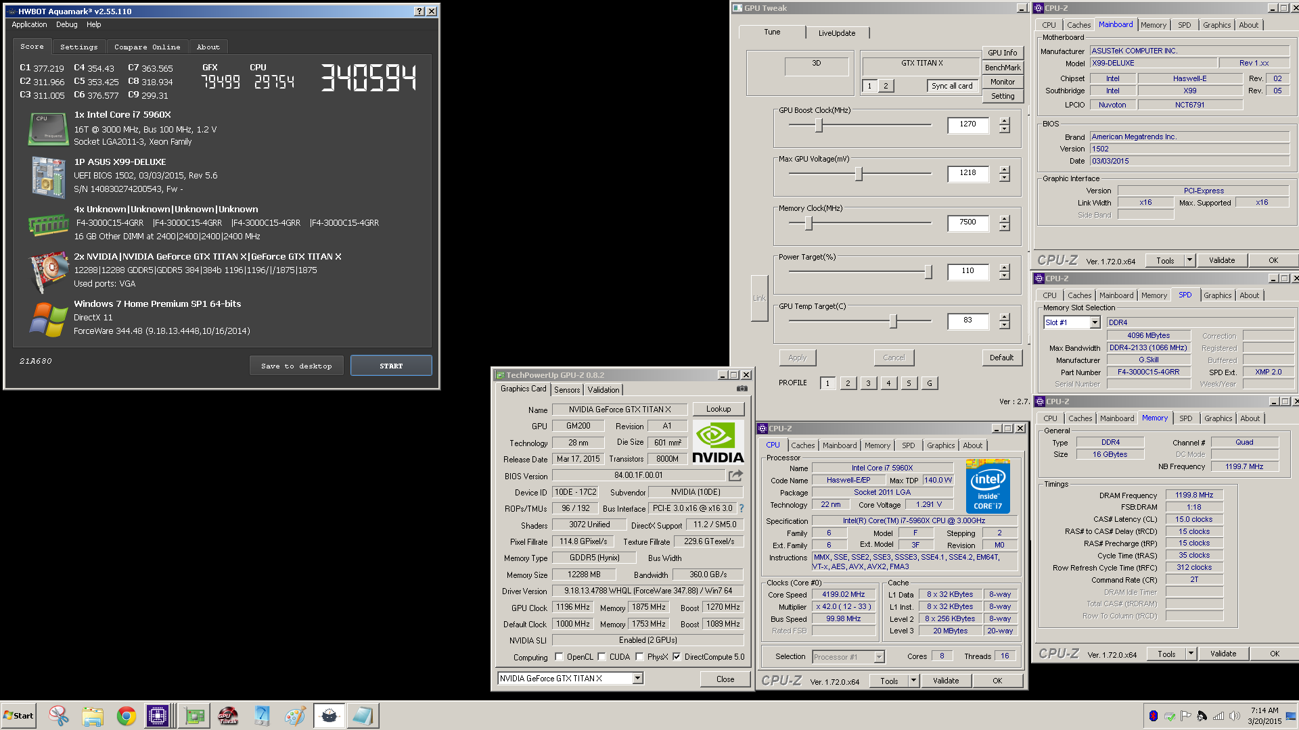Click the Safely Remove Hardware tray icon
1299x730 pixels.
click(1169, 716)
